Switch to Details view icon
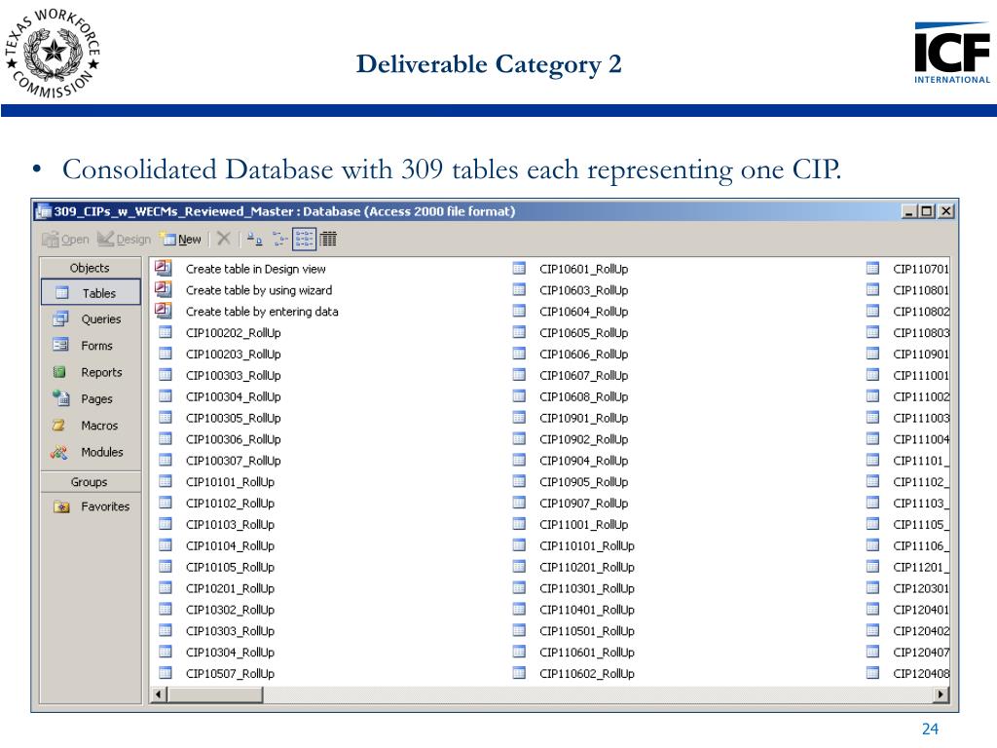 [x=328, y=240]
